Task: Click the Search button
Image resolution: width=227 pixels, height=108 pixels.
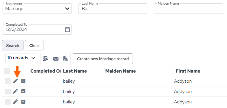Action: point(13,45)
